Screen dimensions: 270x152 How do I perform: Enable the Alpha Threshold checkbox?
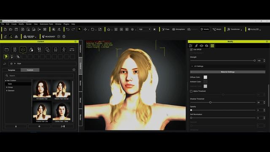click(191, 91)
